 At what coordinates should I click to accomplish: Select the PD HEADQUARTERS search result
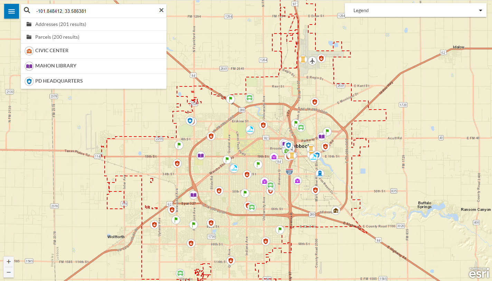point(94,81)
